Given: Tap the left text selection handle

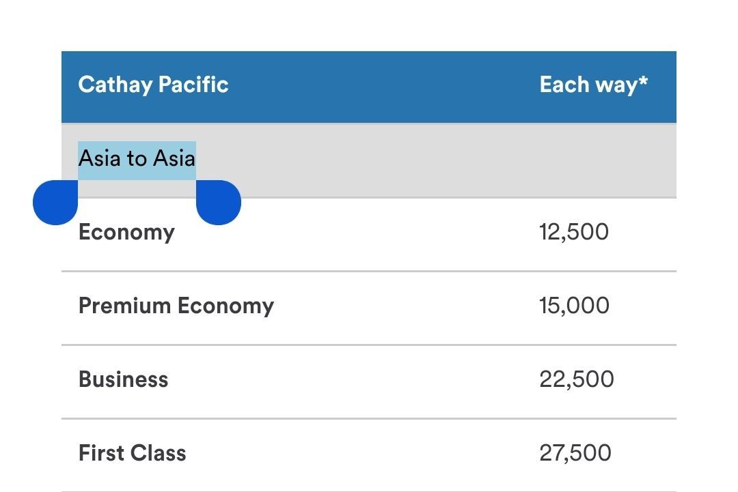Looking at the screenshot, I should (55, 203).
